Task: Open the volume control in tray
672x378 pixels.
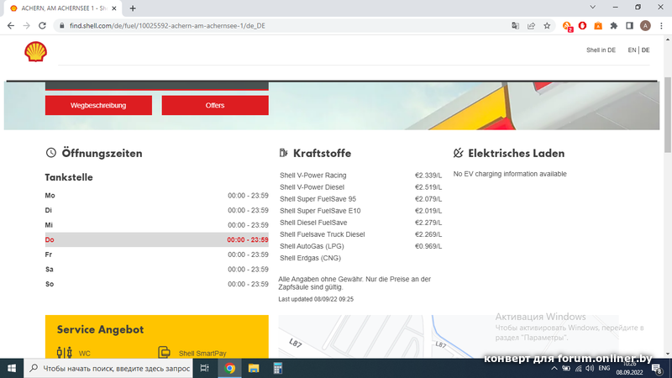Action: 590,368
